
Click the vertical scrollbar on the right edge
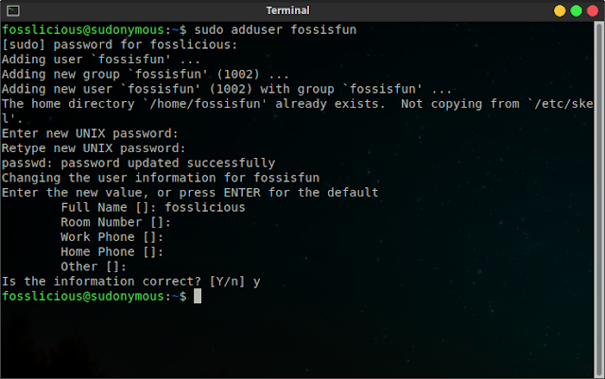598,198
